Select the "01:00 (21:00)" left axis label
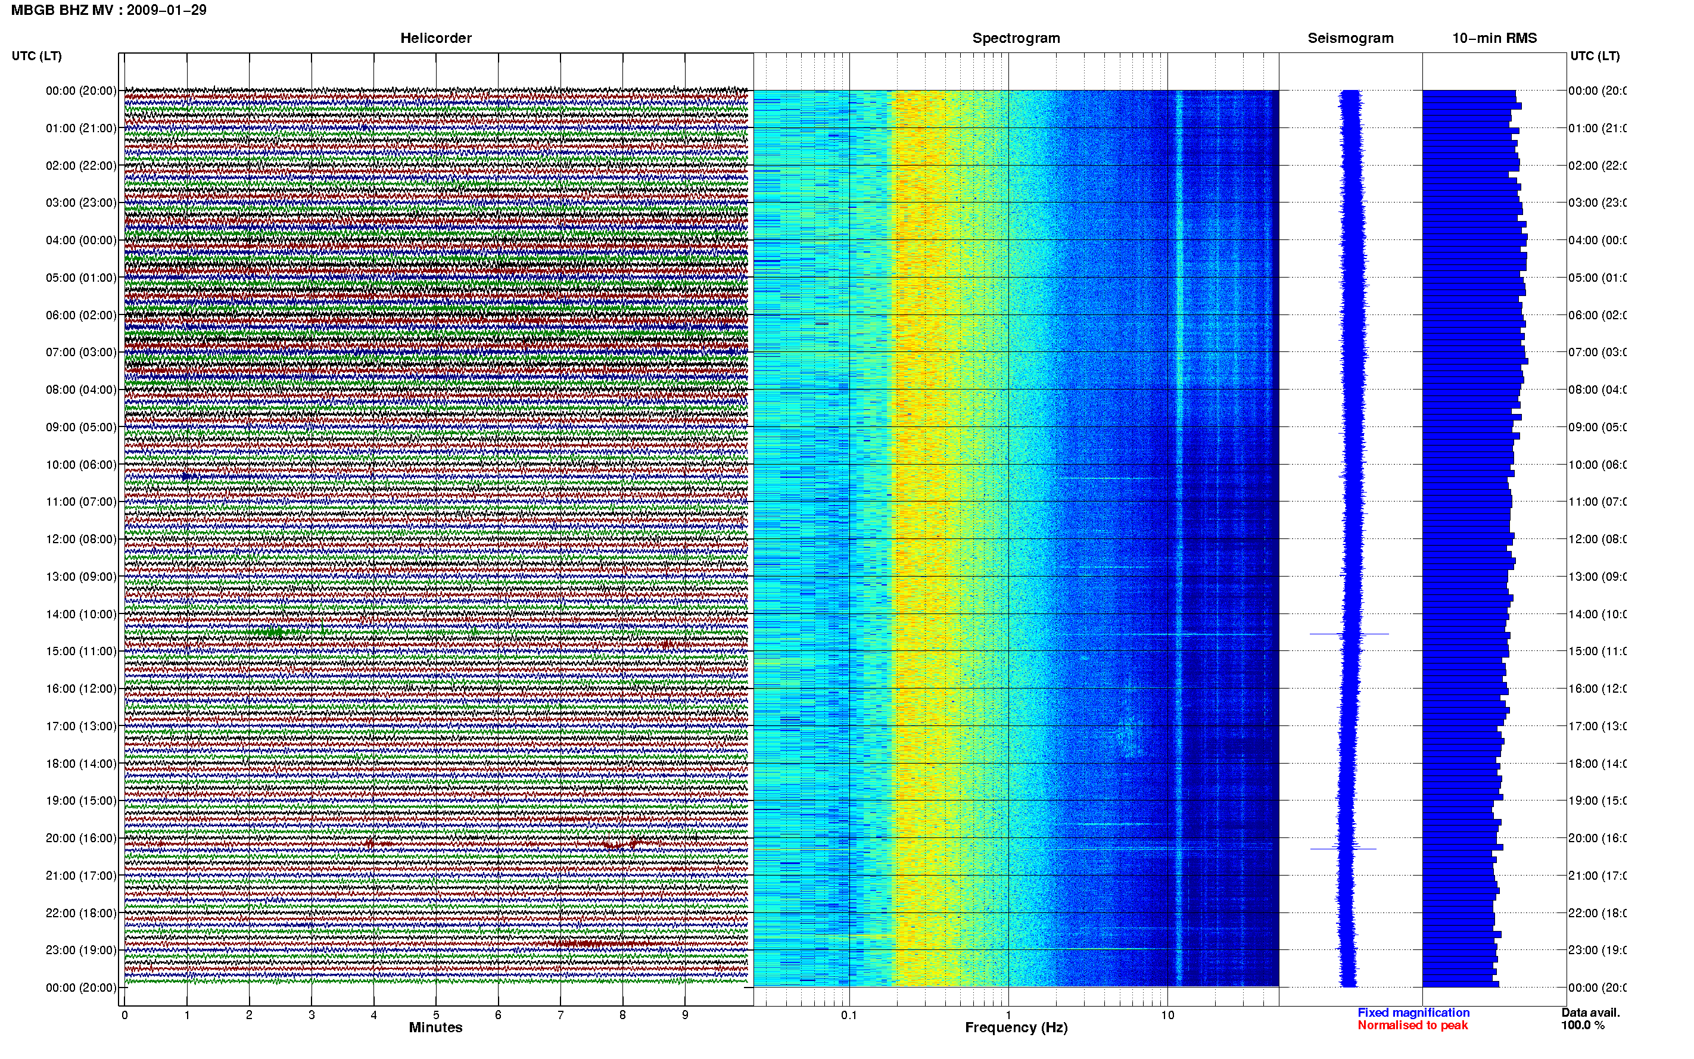The image size is (1694, 1059). click(81, 128)
